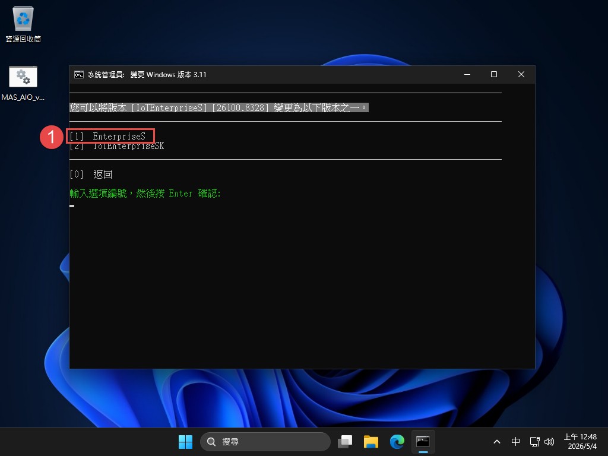This screenshot has height=456, width=608.
Task: Click the console title '變更 Windows 版本 3.11'
Action: click(x=168, y=74)
